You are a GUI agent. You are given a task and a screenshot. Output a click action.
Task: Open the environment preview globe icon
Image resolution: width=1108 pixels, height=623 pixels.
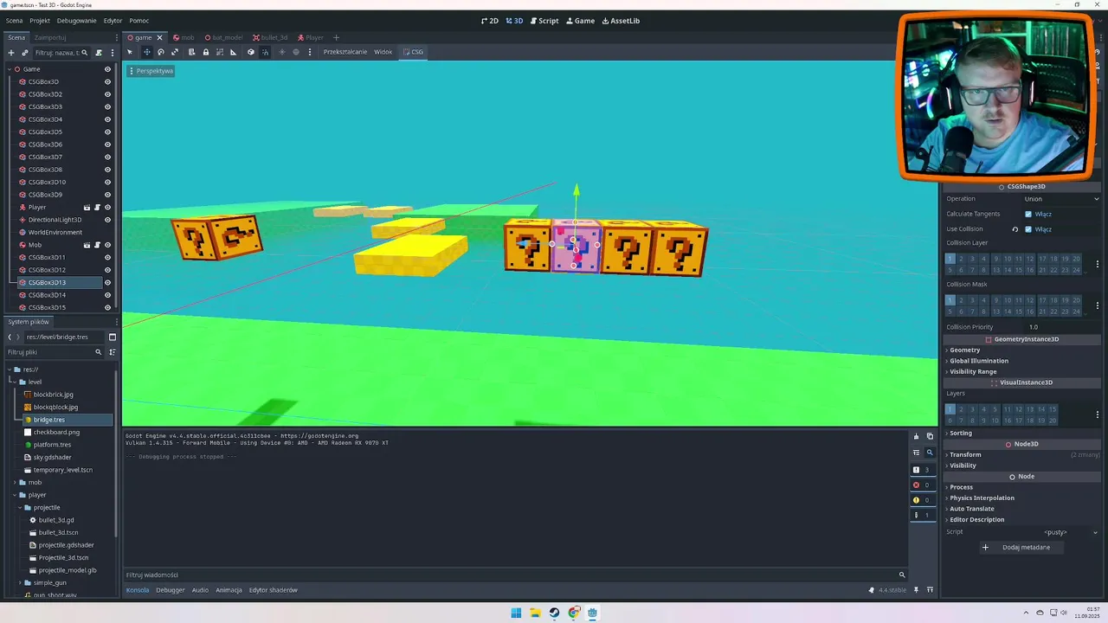point(295,52)
